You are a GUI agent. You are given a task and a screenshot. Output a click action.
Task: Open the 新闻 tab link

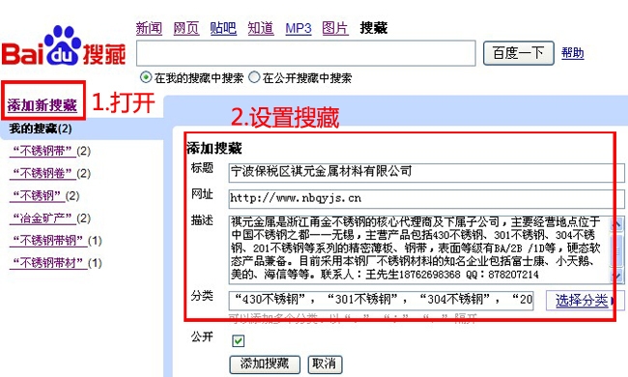[149, 28]
